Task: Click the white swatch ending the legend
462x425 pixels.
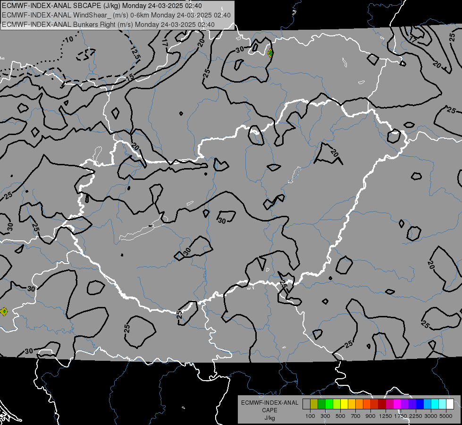Action: [450, 404]
